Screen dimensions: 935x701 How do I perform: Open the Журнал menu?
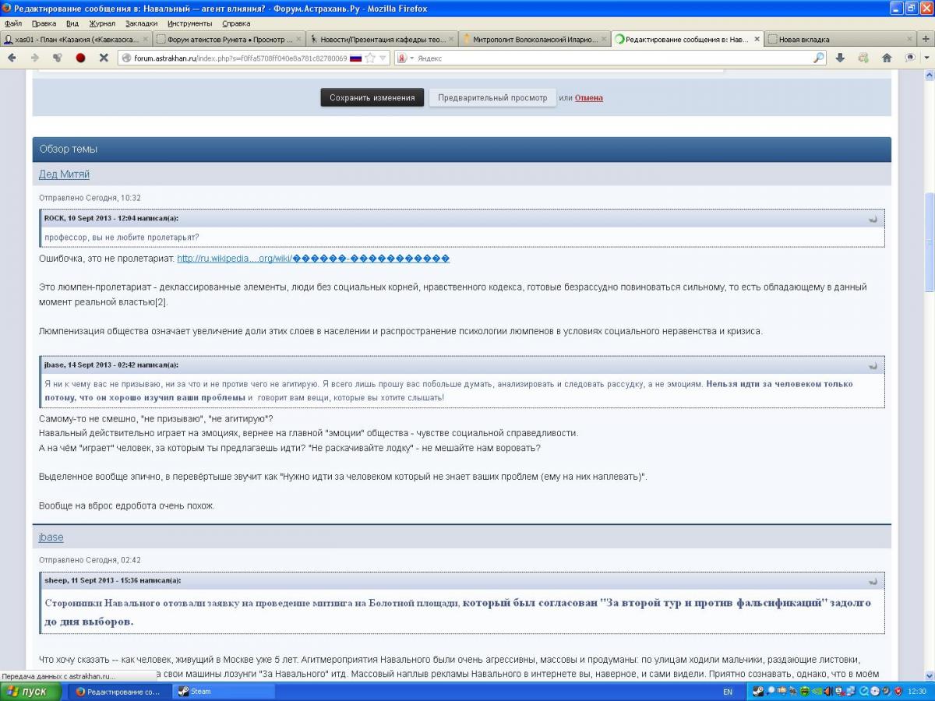tap(102, 23)
